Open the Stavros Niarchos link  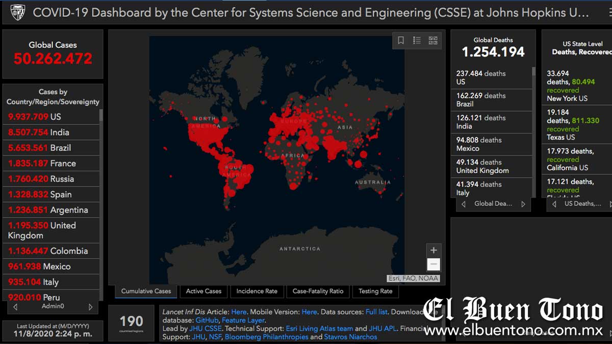click(x=351, y=337)
